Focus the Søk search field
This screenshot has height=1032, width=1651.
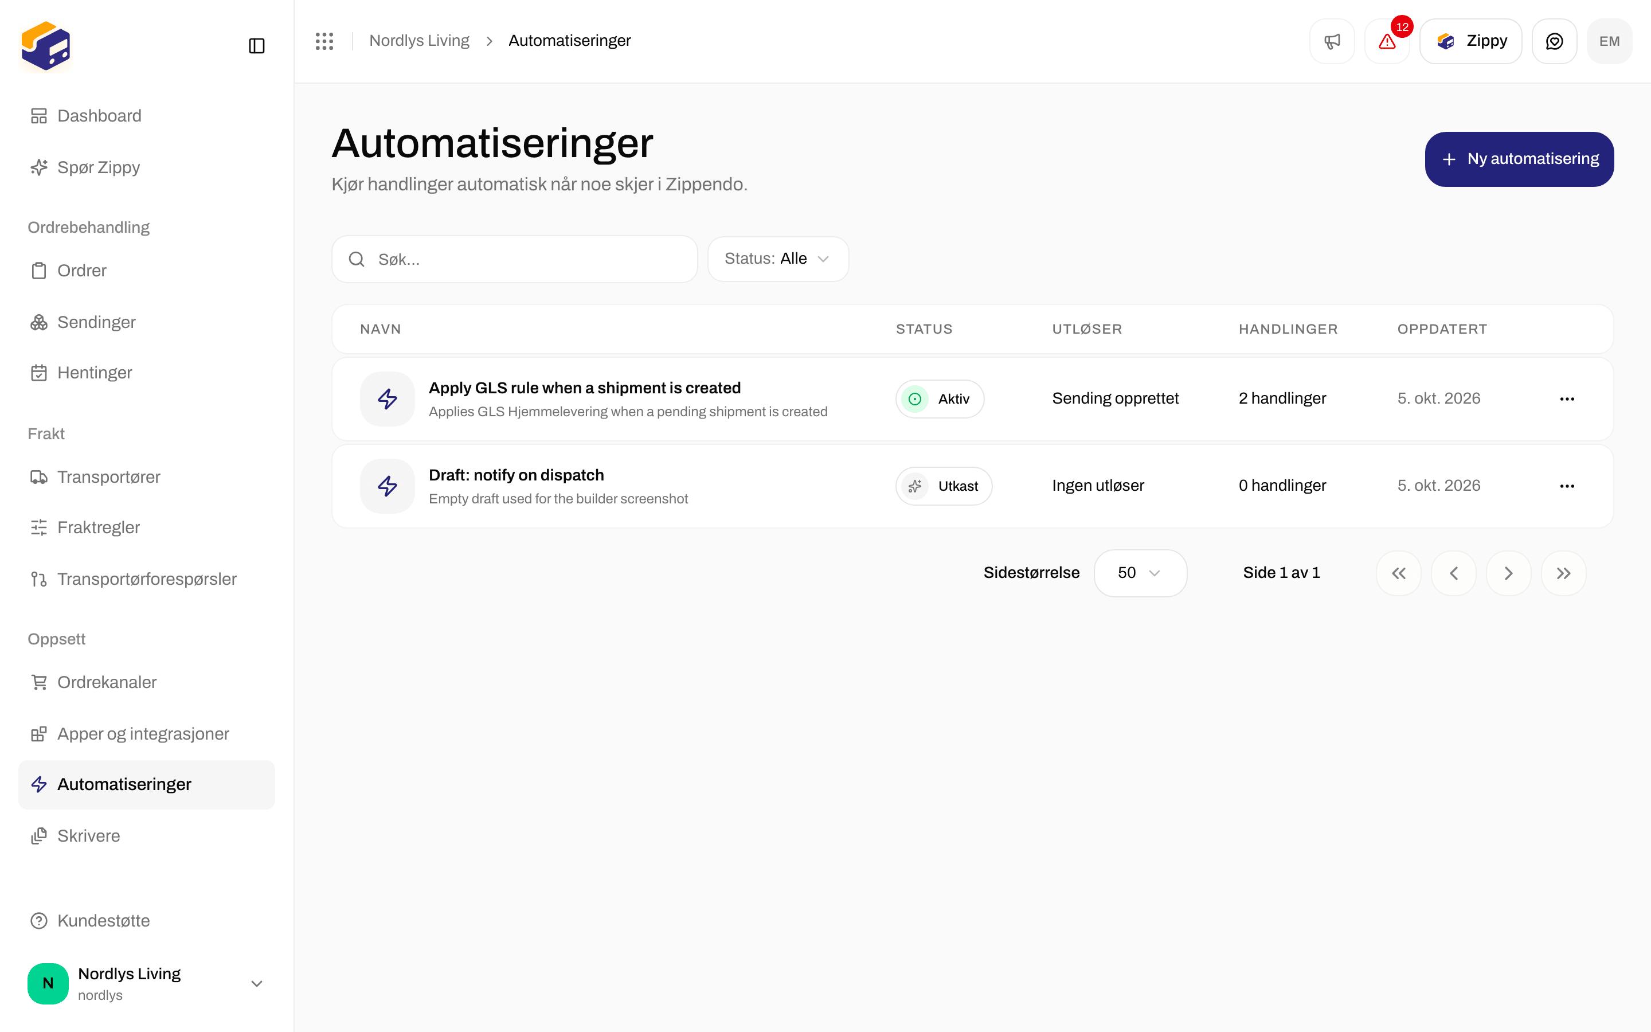coord(514,259)
